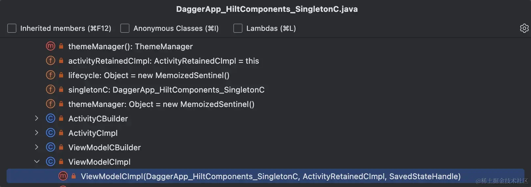Viewport: 531px width, 187px height.
Task: Check the Lambdas checkbox
Action: click(238, 28)
